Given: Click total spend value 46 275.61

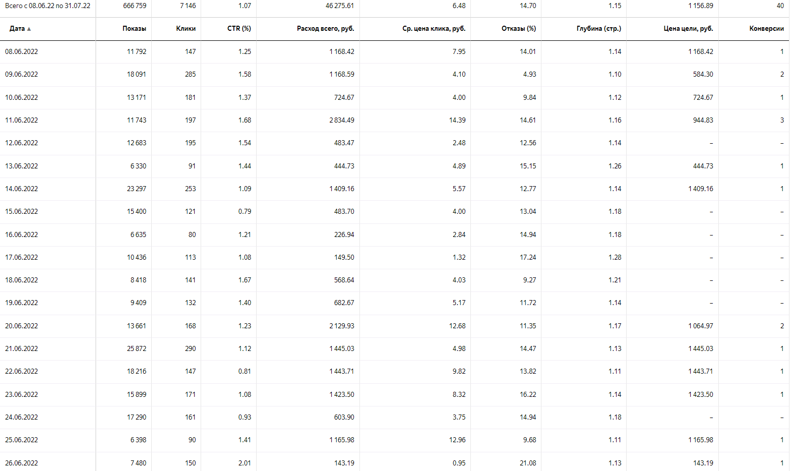Looking at the screenshot, I should (339, 6).
